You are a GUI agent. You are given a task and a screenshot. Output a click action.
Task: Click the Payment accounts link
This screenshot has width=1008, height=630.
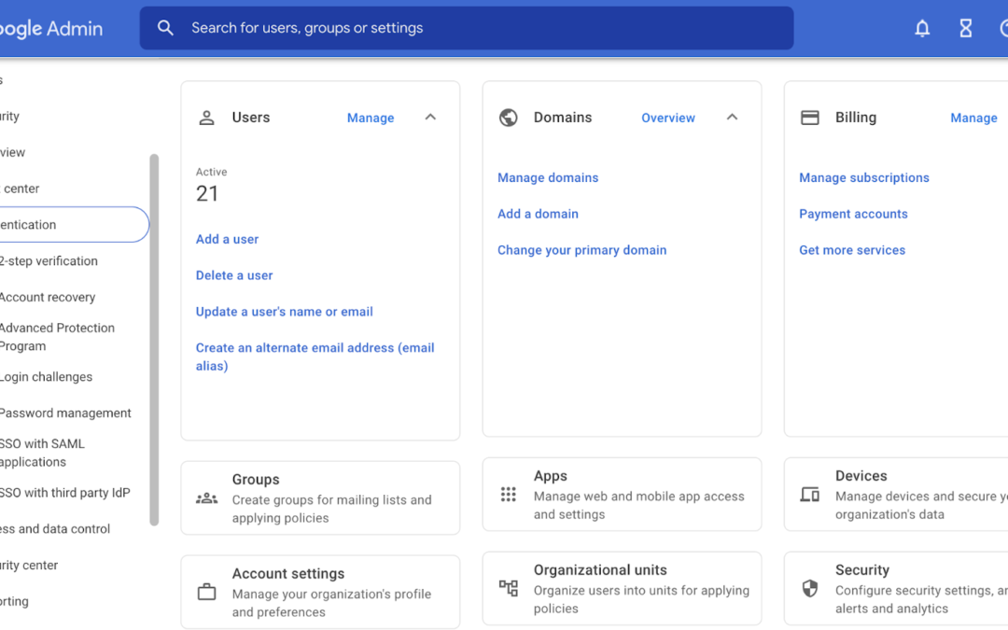coord(853,214)
